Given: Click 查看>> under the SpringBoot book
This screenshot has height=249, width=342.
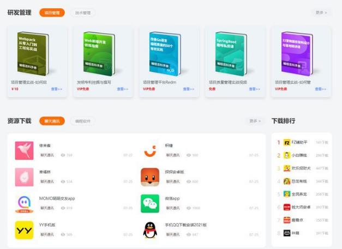Looking at the screenshot, I should coord(254,89).
